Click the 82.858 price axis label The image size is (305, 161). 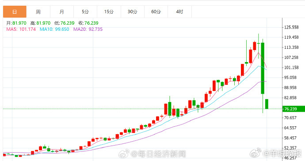click(x=290, y=98)
